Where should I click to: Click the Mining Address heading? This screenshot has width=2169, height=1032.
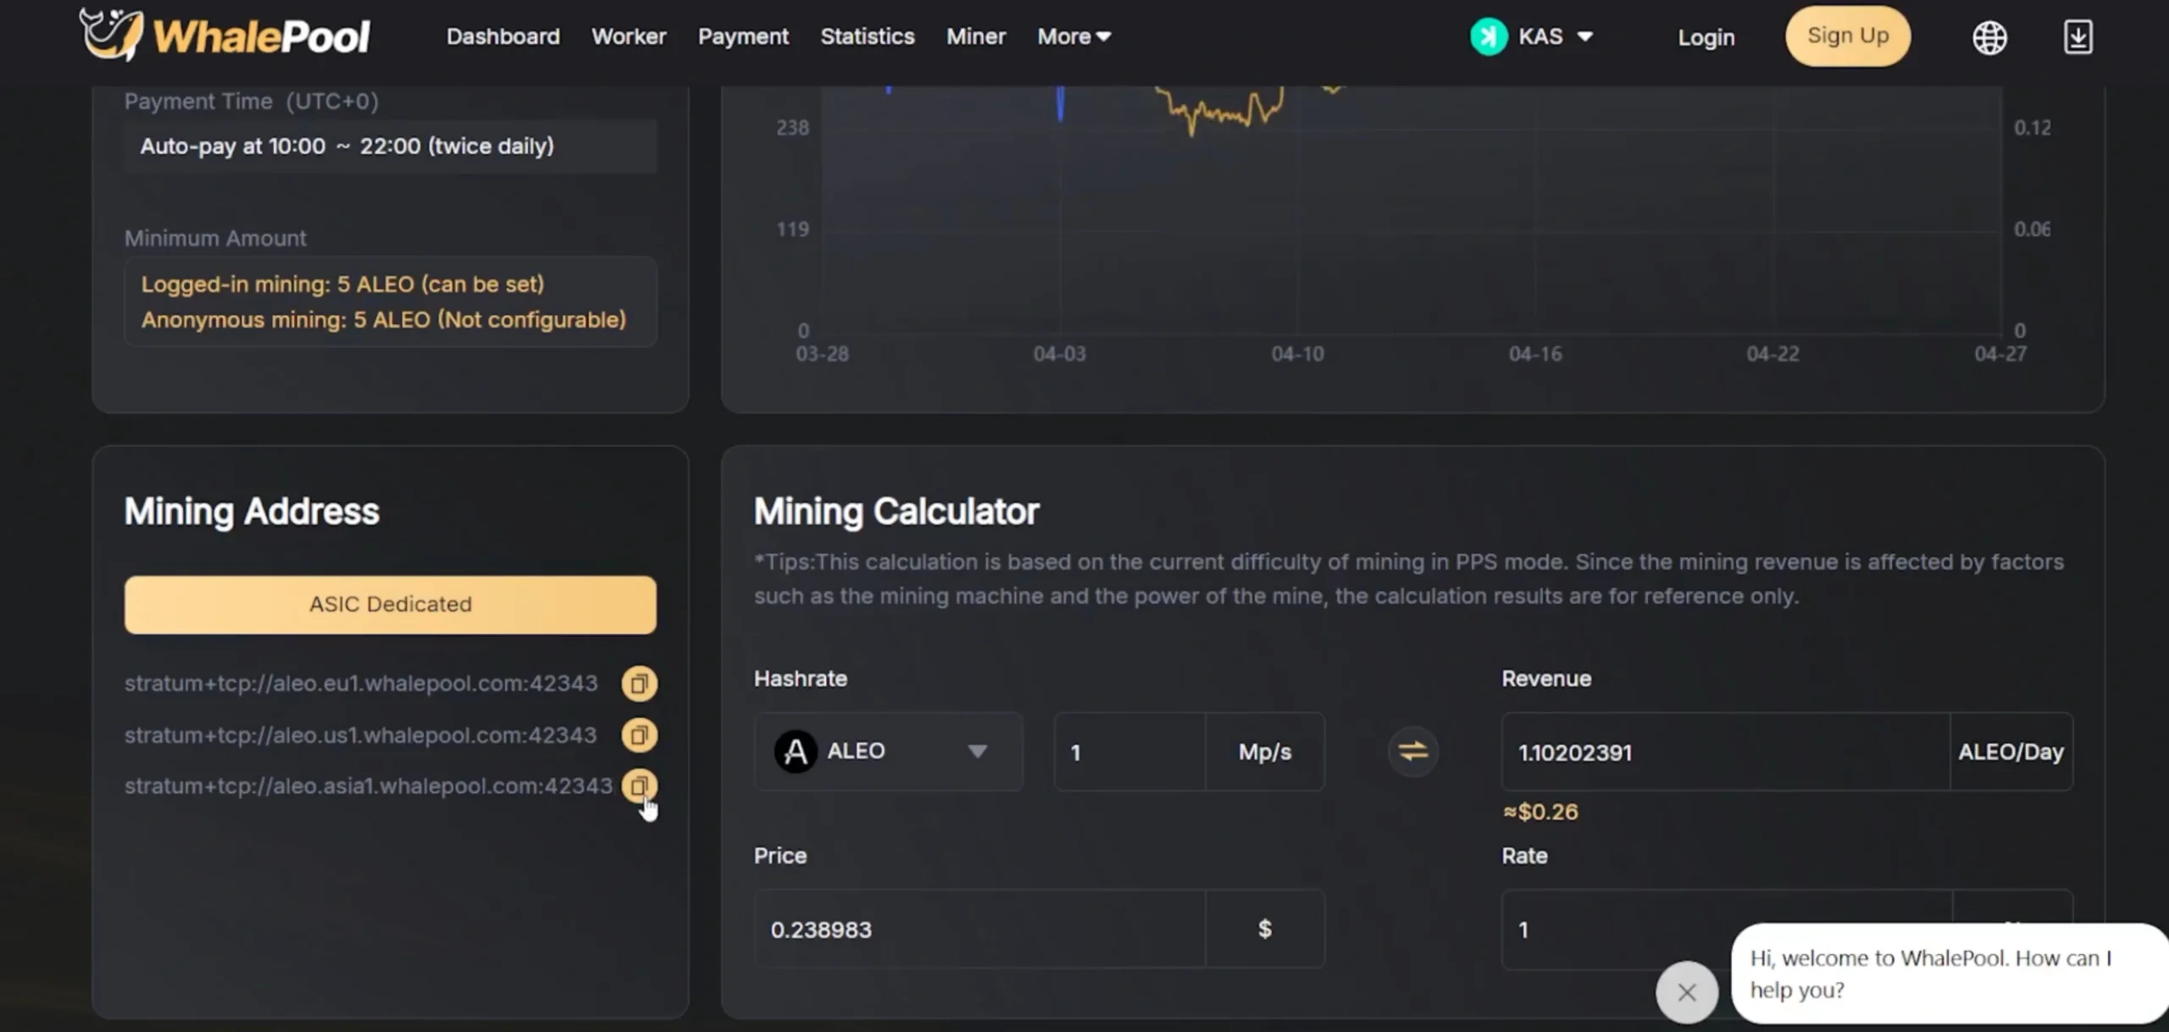(x=252, y=511)
